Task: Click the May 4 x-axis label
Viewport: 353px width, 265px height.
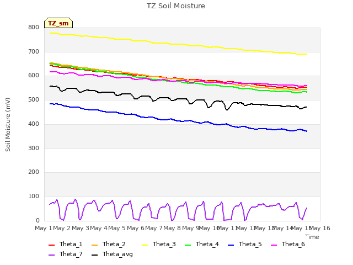Action: pyautogui.click(x=99, y=228)
